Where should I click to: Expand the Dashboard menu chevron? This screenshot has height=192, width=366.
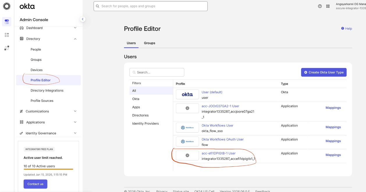pos(75,28)
